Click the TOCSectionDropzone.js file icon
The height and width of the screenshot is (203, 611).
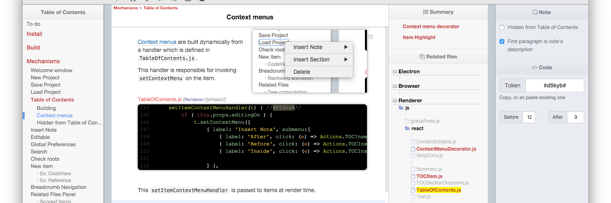[413, 183]
